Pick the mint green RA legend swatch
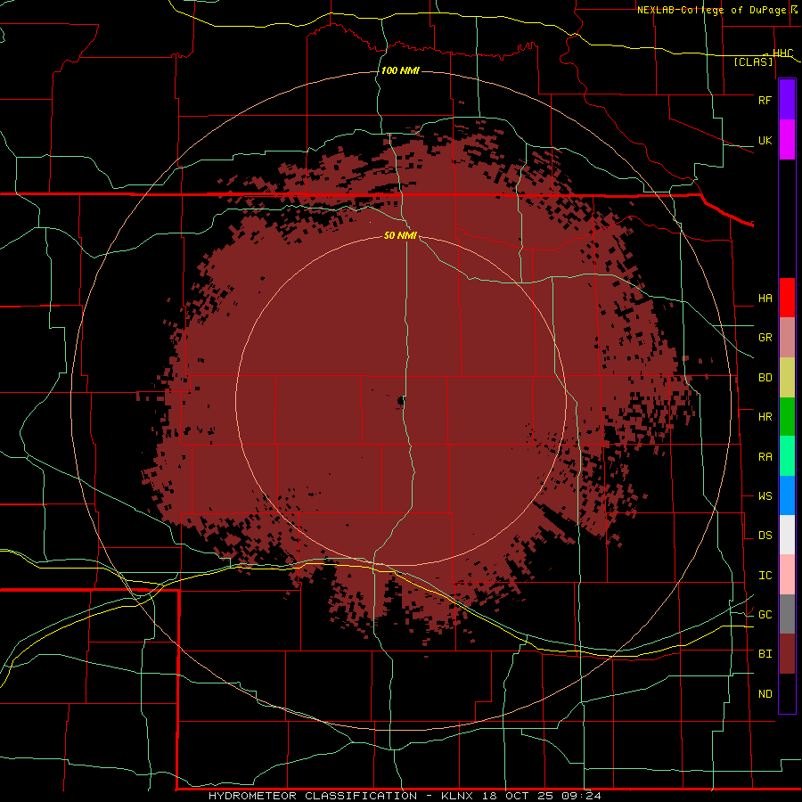The height and width of the screenshot is (802, 802). [787, 456]
